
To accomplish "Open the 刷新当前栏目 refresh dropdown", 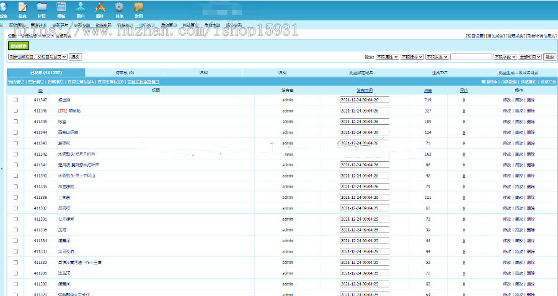I will tap(38, 57).
